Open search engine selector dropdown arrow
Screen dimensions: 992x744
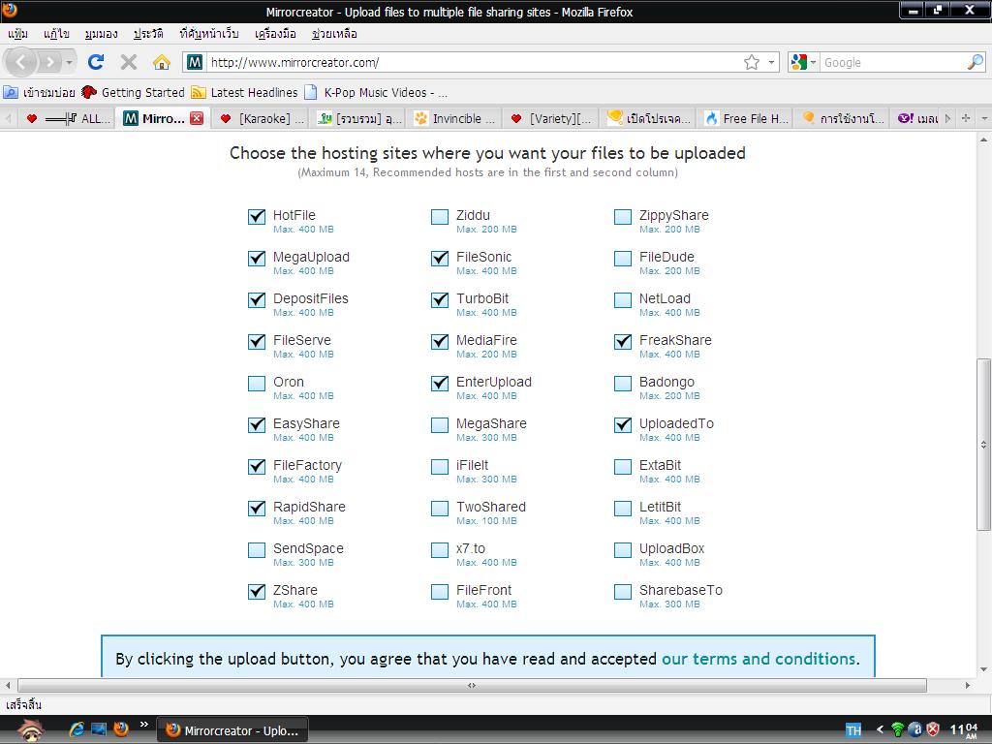813,62
